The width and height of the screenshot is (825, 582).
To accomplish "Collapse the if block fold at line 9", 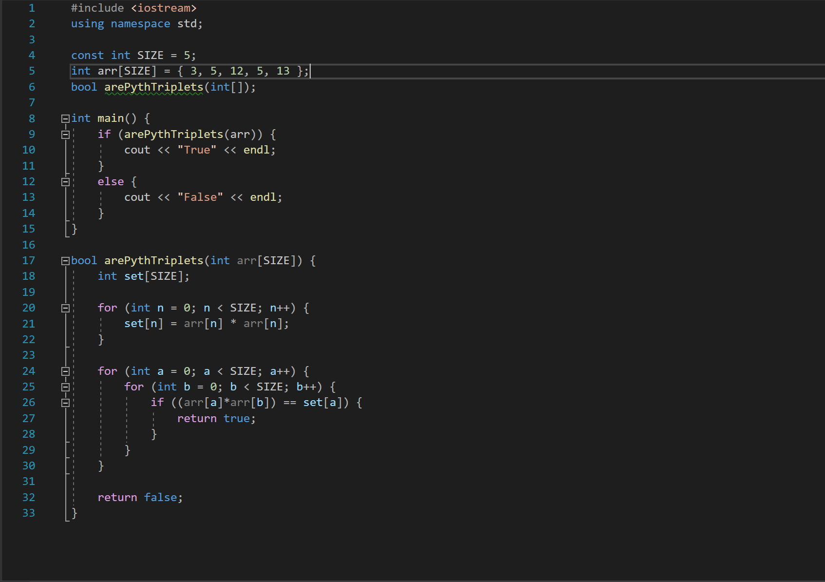I will click(65, 135).
